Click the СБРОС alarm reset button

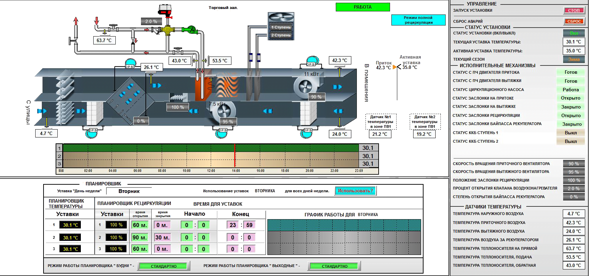[574, 21]
